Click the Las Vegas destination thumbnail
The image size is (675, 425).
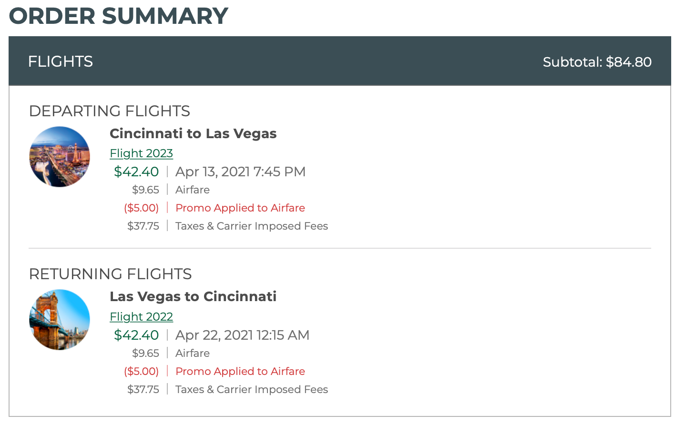[x=59, y=156]
